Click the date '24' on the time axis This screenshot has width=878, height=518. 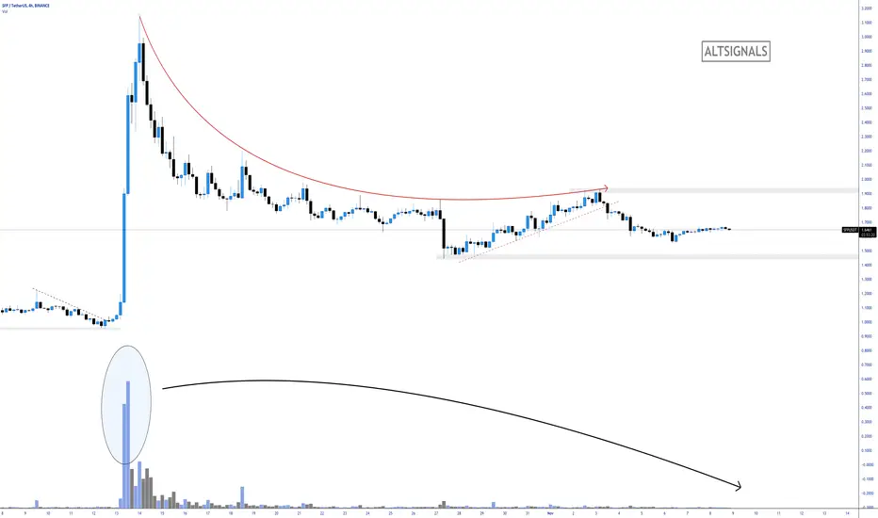(368, 513)
